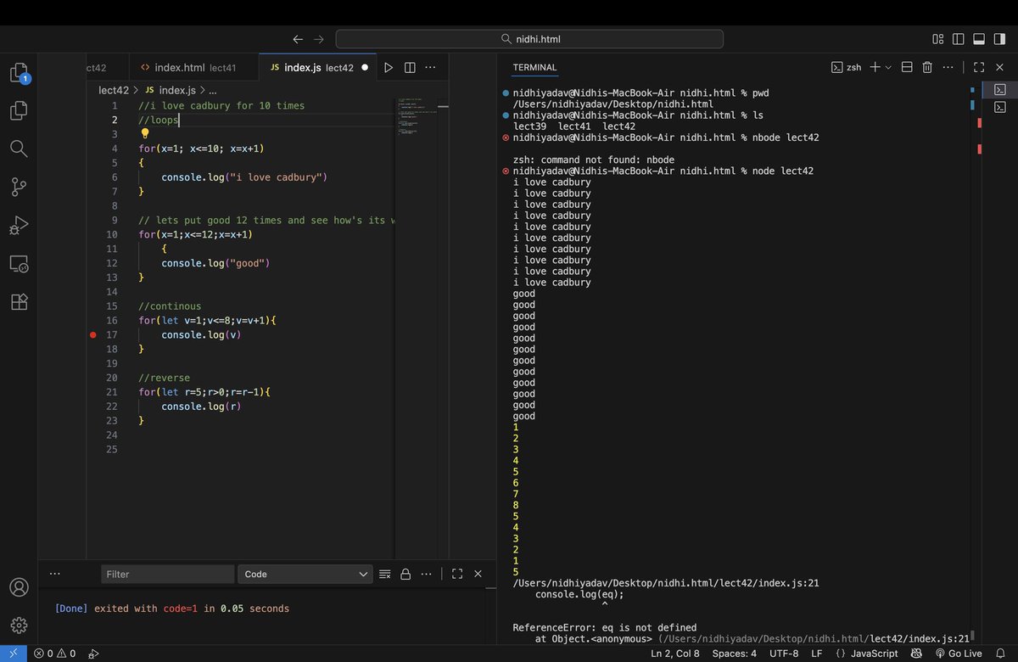Open the new terminal profile dropdown arrow
The height and width of the screenshot is (662, 1018).
tap(888, 67)
